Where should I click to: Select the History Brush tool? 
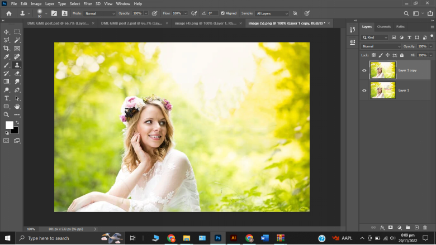pos(6,74)
